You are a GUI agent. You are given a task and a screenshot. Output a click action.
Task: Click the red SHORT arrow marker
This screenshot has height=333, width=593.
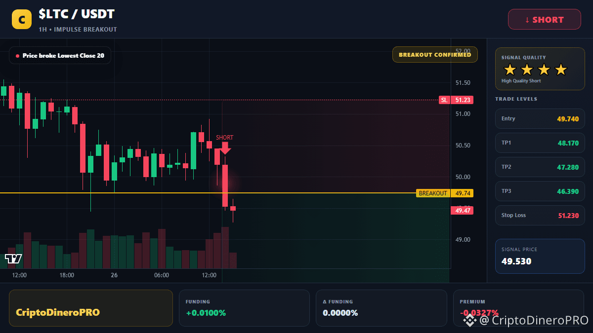click(225, 148)
